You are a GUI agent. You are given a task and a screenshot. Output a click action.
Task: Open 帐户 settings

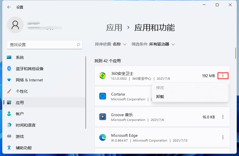44,114
